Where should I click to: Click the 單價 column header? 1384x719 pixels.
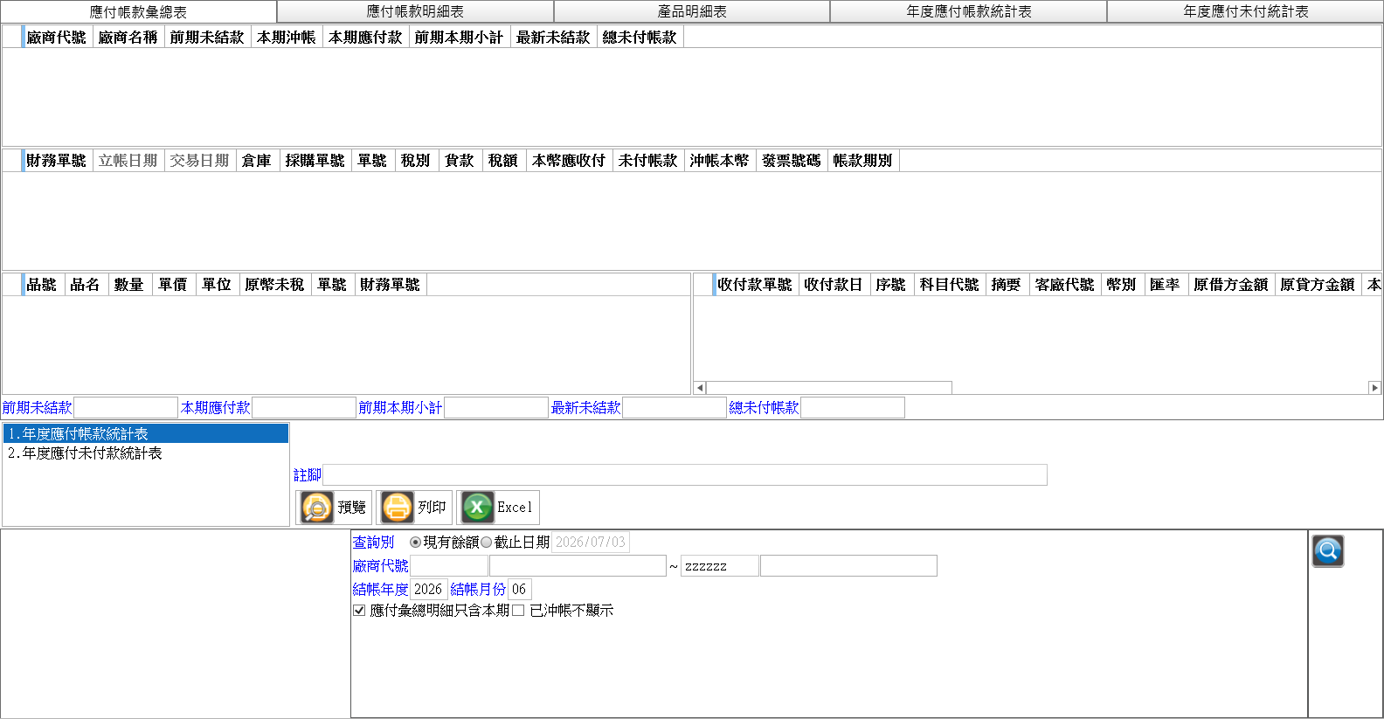click(x=174, y=285)
